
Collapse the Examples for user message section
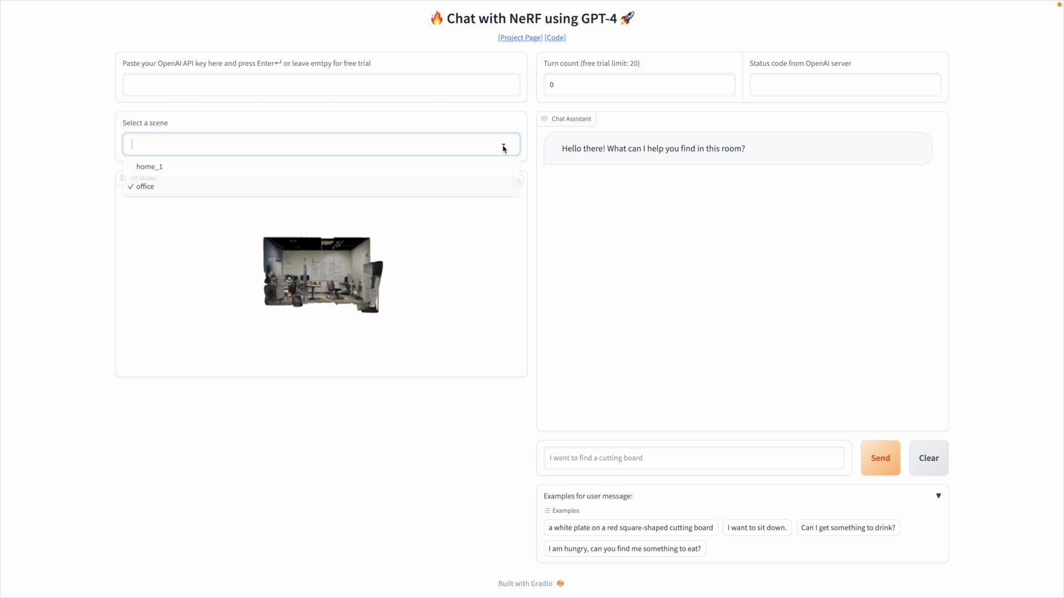pos(938,496)
